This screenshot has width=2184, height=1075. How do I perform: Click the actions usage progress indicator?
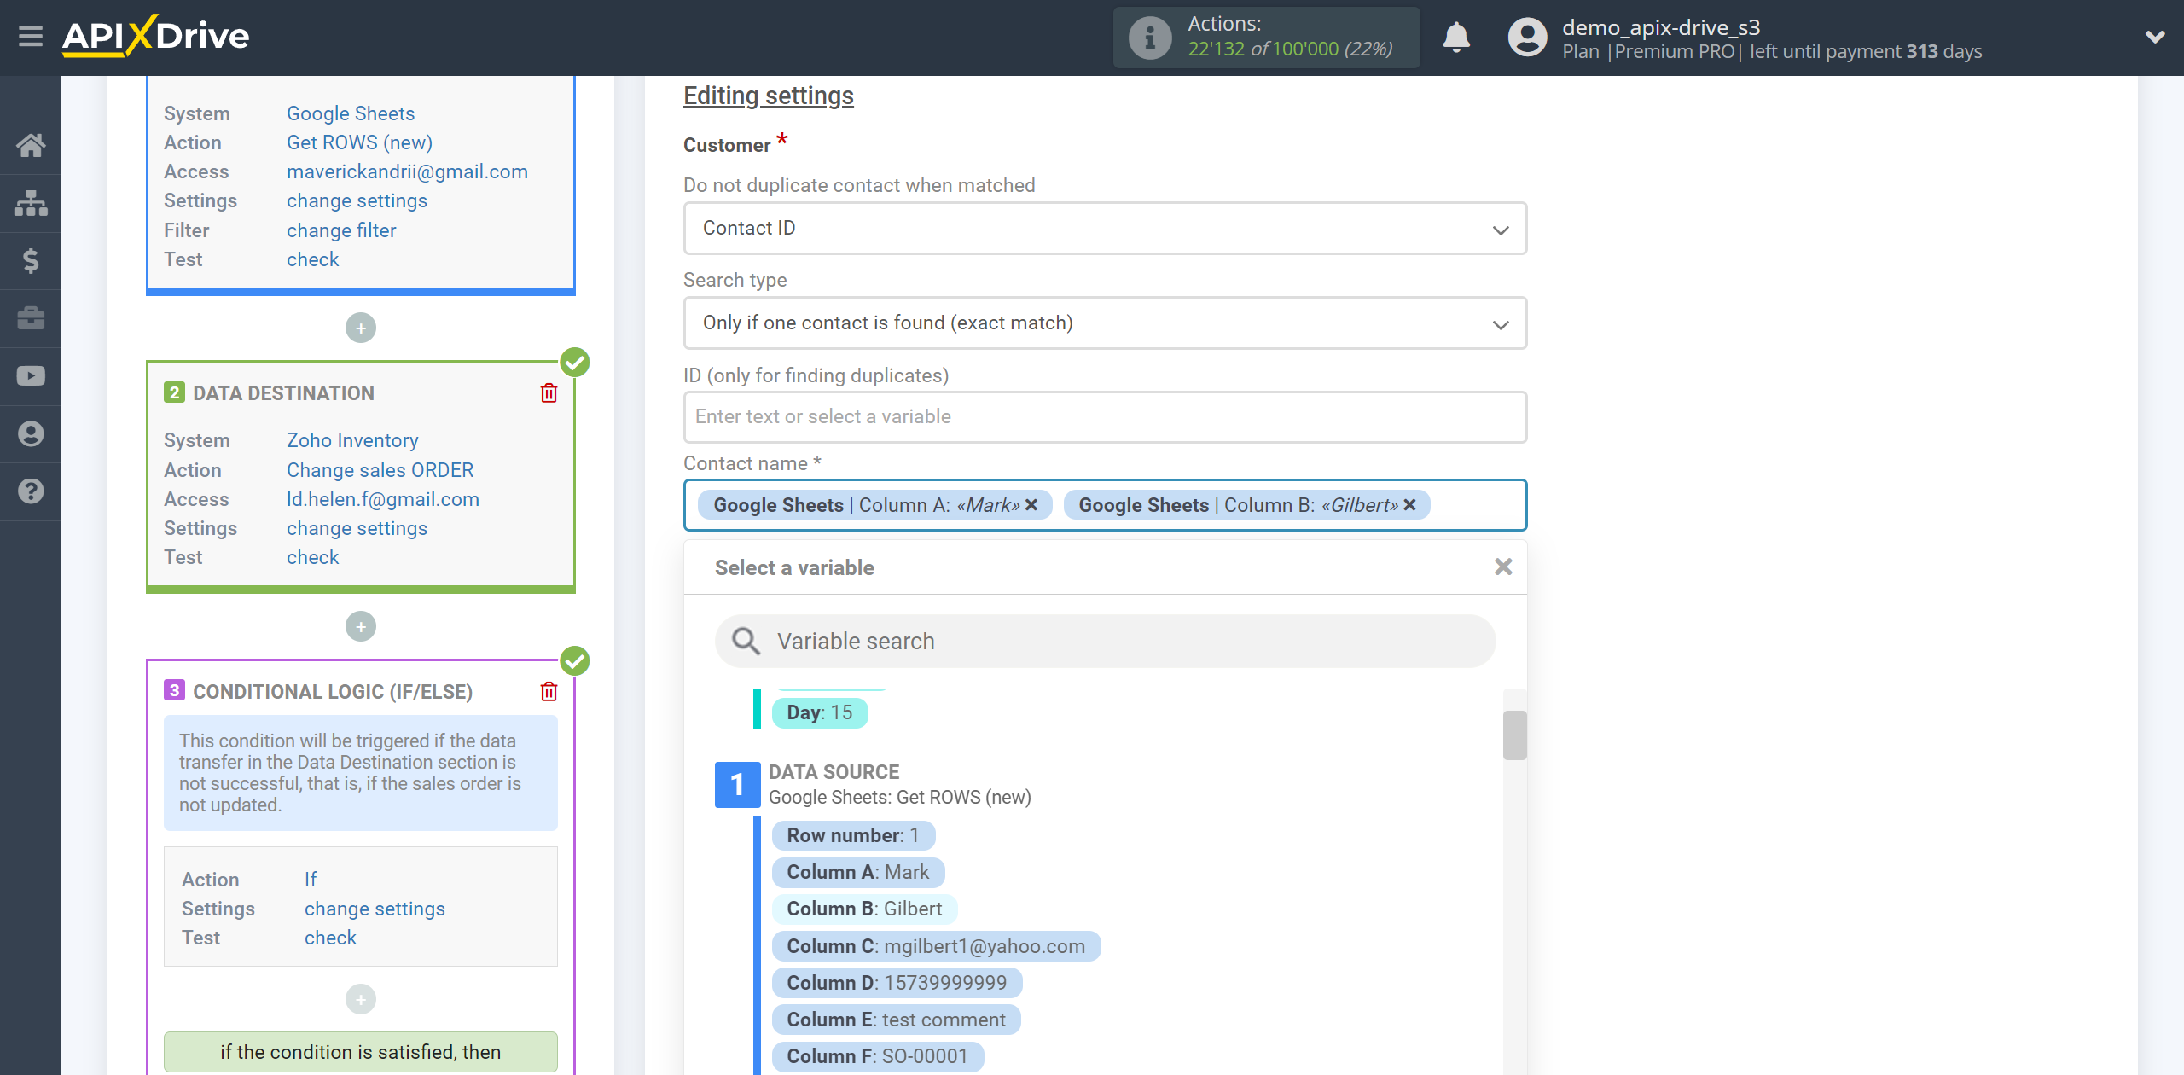pyautogui.click(x=1268, y=38)
